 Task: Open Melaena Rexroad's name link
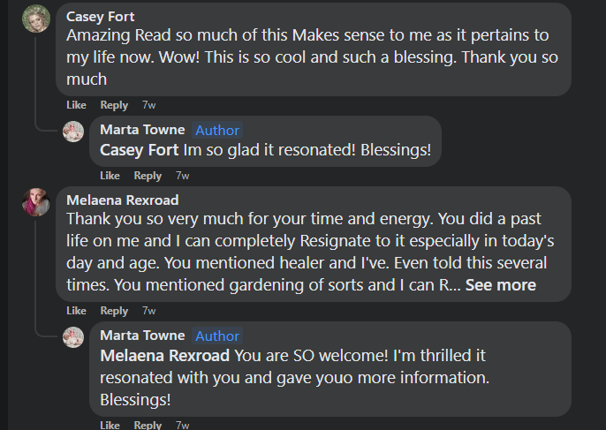coord(122,200)
